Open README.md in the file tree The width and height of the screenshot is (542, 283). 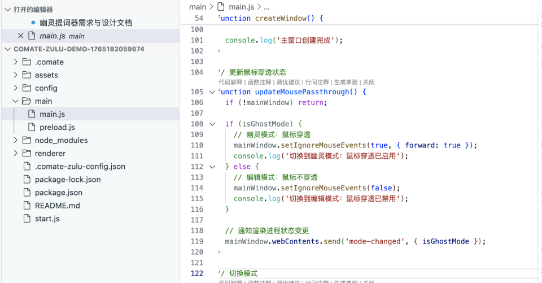point(58,206)
